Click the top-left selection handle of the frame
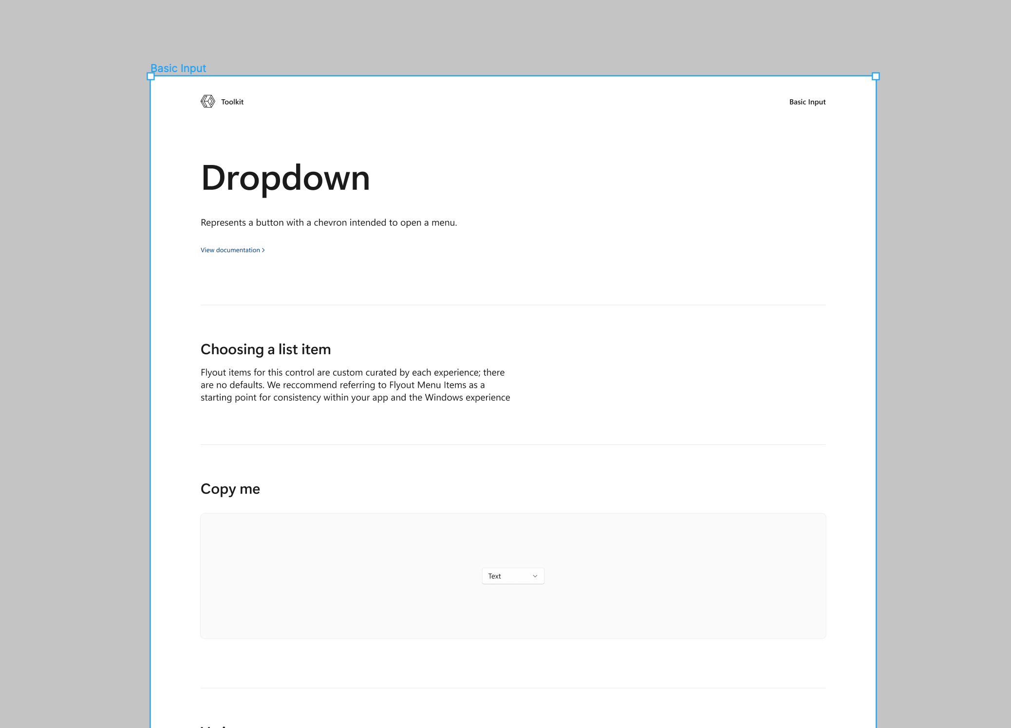 pos(150,76)
